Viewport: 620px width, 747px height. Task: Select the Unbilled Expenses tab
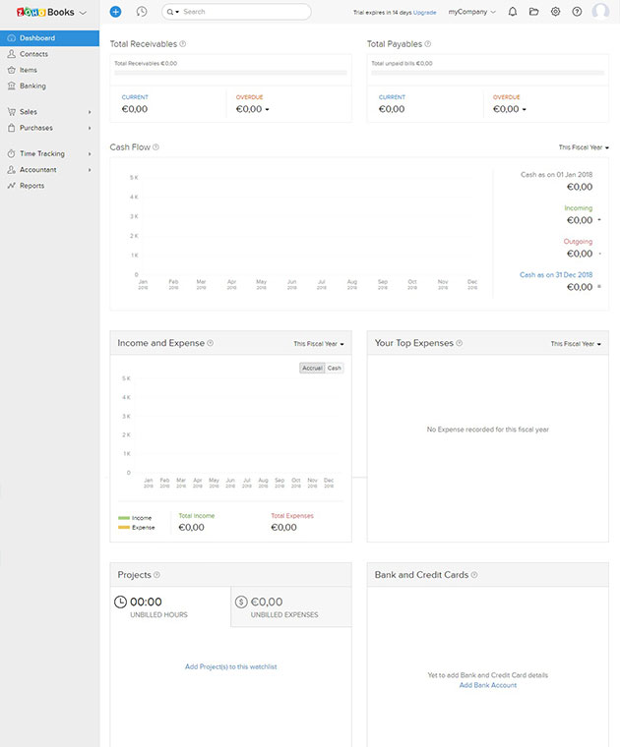coord(290,606)
